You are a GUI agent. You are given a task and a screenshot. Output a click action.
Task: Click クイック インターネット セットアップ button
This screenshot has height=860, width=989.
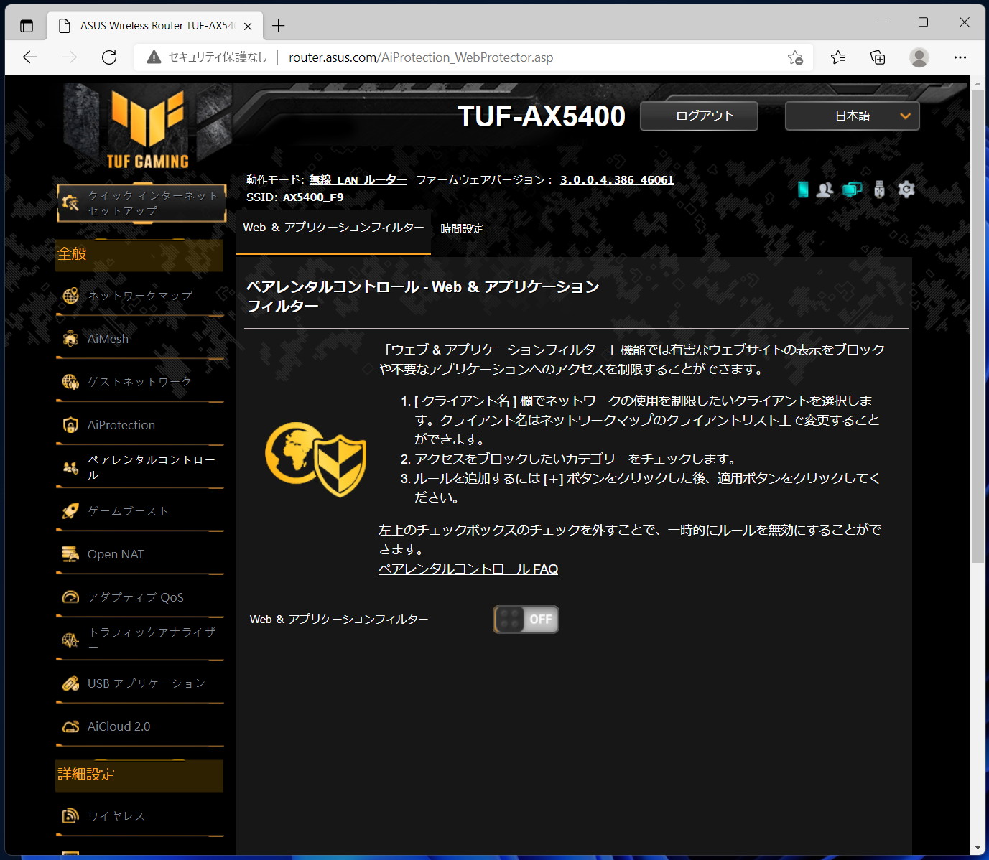pyautogui.click(x=141, y=203)
